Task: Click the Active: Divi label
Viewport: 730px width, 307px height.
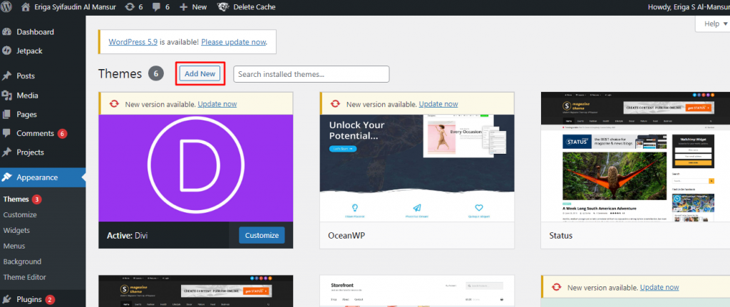Action: pyautogui.click(x=128, y=235)
